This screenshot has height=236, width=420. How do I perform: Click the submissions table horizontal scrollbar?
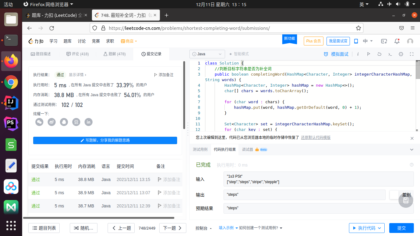pyautogui.click(x=98, y=218)
